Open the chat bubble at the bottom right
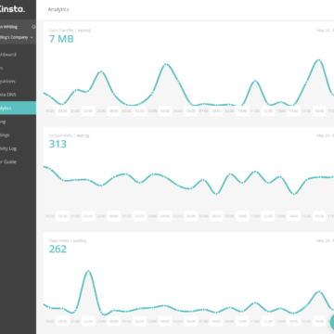The height and width of the screenshot is (334, 334). coord(332,323)
